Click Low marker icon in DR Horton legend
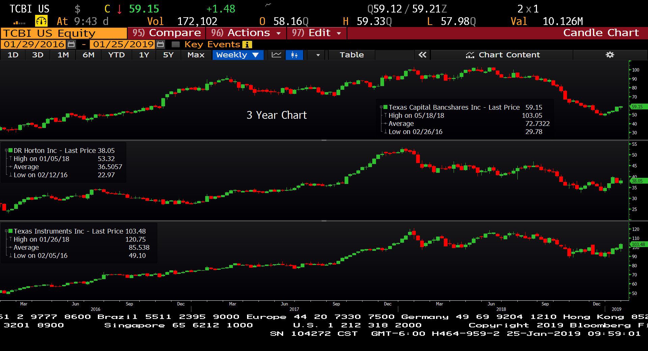Viewport: 648px width, 351px height. pyautogui.click(x=10, y=175)
